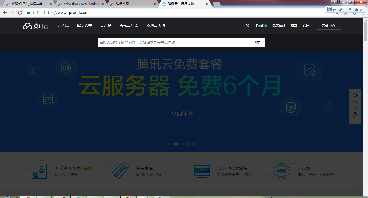Open the 云市场 card title at bottom
Screen dimensions: 368x198
[304, 168]
